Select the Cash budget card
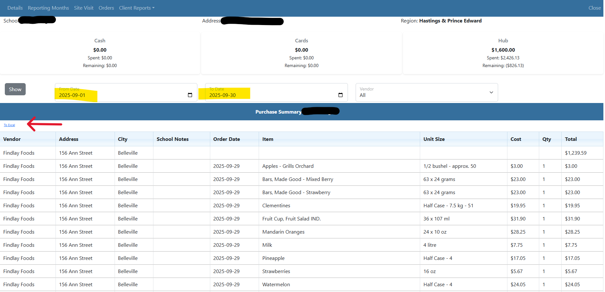605x292 pixels. tap(100, 53)
